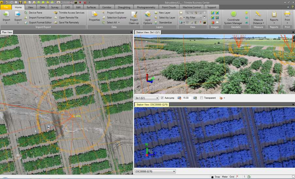The height and width of the screenshot is (179, 295).
Task: Expand the Import dropdown arrow
Action: pos(6,23)
